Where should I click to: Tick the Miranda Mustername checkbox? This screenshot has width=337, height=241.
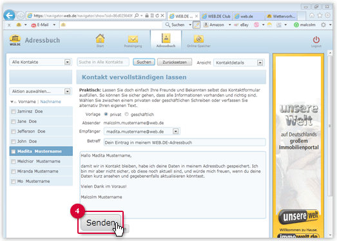click(x=14, y=171)
